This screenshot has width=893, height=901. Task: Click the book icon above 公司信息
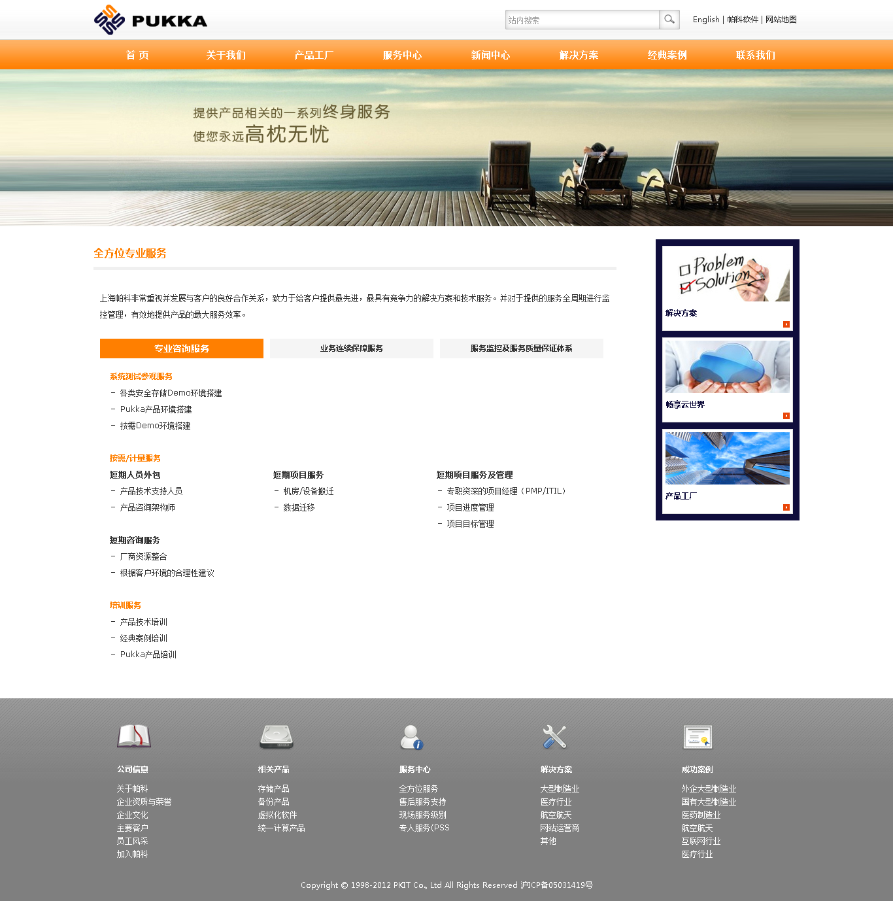click(x=133, y=736)
